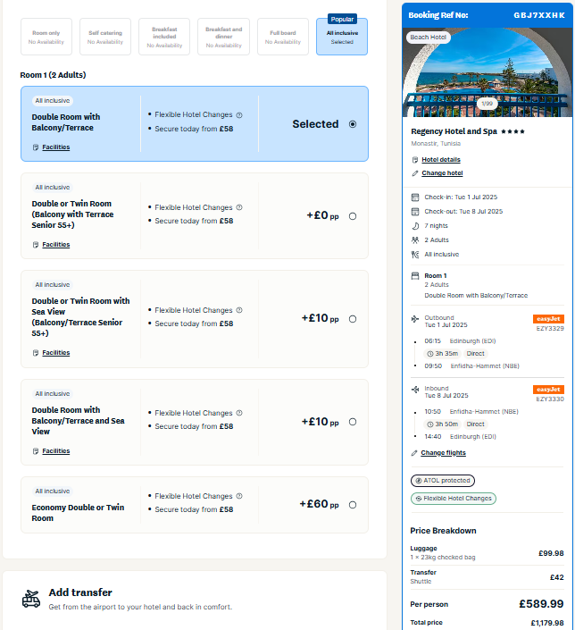Click info icon beside Flexible Hotel Changes in selected room

point(239,115)
